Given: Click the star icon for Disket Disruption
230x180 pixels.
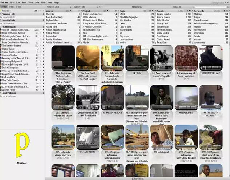Looking at the screenshot, I should (x=43, y=68).
